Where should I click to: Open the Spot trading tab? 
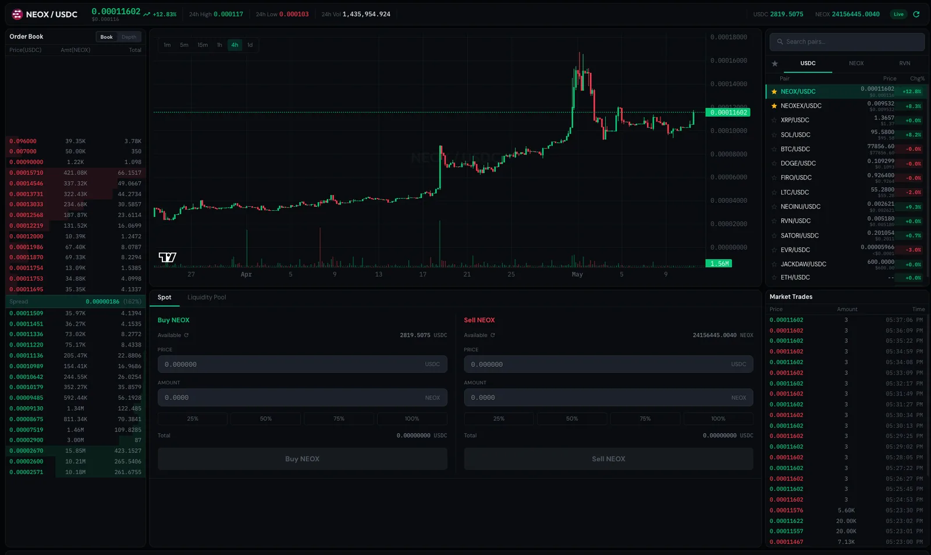click(x=165, y=298)
